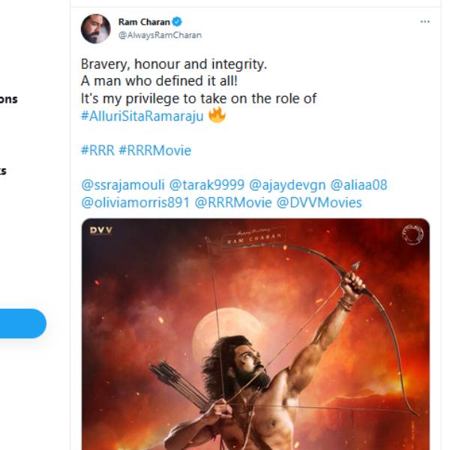Click the @AlwaysRamCharan handle
The width and height of the screenshot is (450, 450).
click(x=160, y=35)
